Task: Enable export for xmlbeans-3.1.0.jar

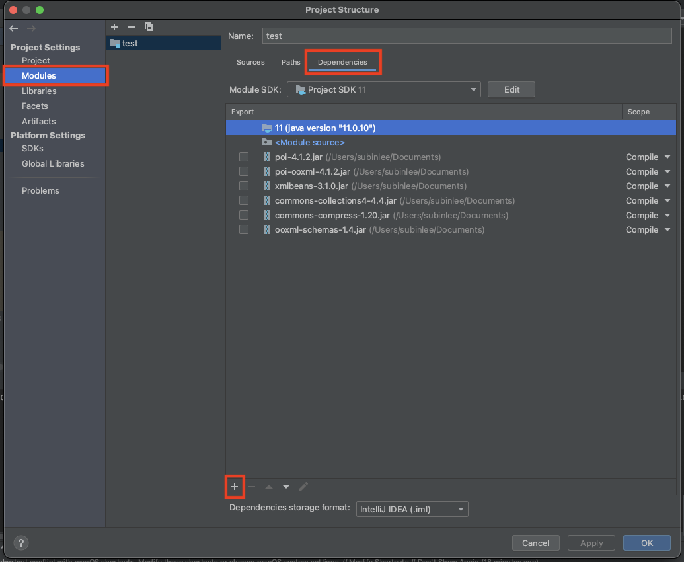Action: click(244, 186)
